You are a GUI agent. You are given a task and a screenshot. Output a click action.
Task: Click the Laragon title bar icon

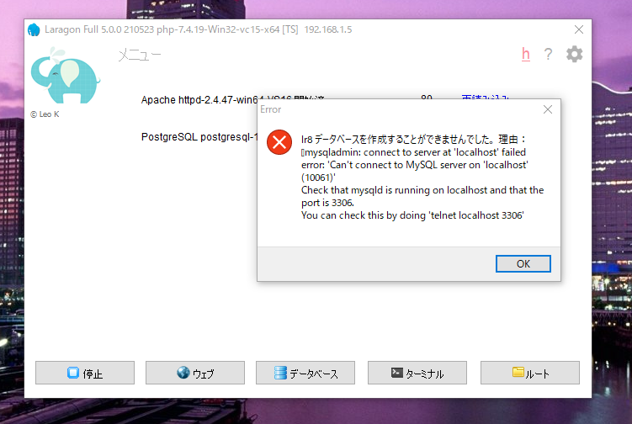(x=34, y=29)
